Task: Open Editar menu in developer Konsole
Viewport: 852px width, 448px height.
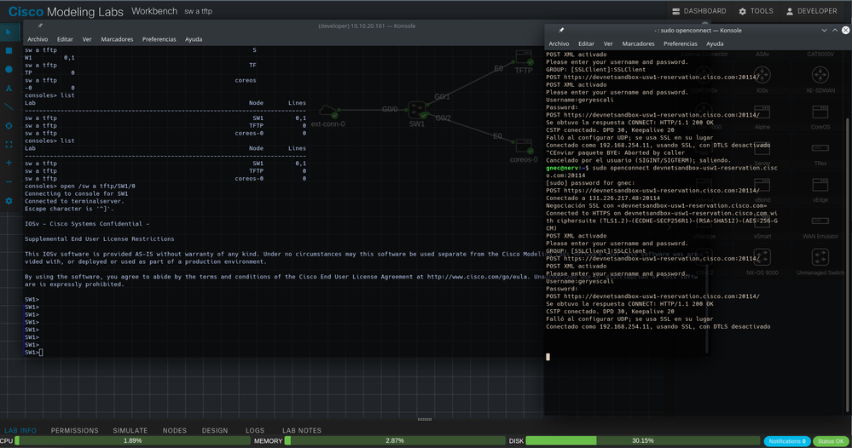Action: (x=65, y=39)
